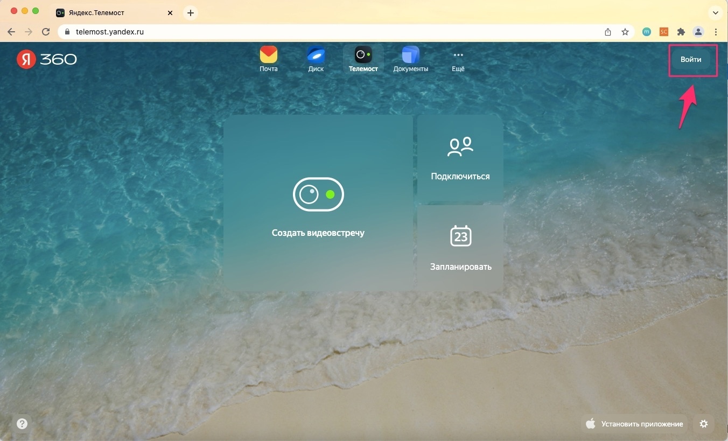Open the Chrome profile avatar icon
The height and width of the screenshot is (441, 728).
point(698,32)
